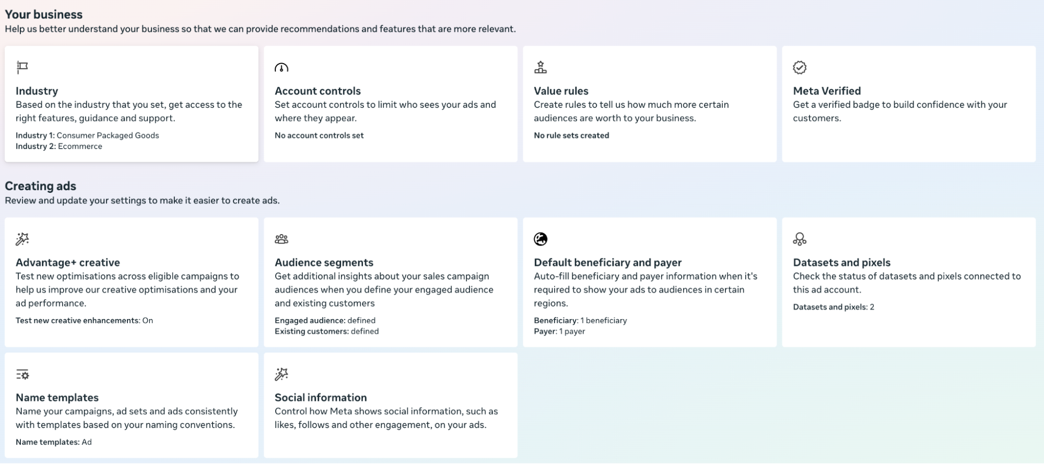
Task: Click the Value rules hierarchy icon
Action: point(541,67)
